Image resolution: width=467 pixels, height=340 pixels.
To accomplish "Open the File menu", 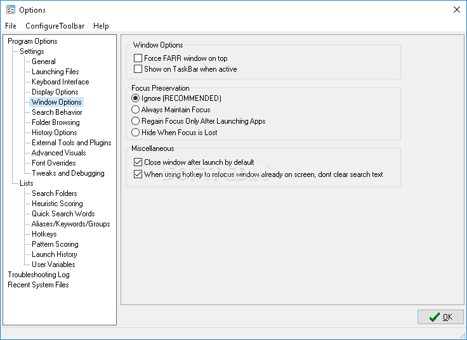I will coord(11,26).
